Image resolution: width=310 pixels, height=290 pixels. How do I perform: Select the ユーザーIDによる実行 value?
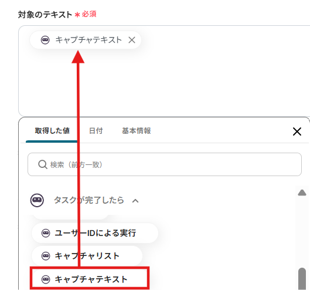click(95, 233)
